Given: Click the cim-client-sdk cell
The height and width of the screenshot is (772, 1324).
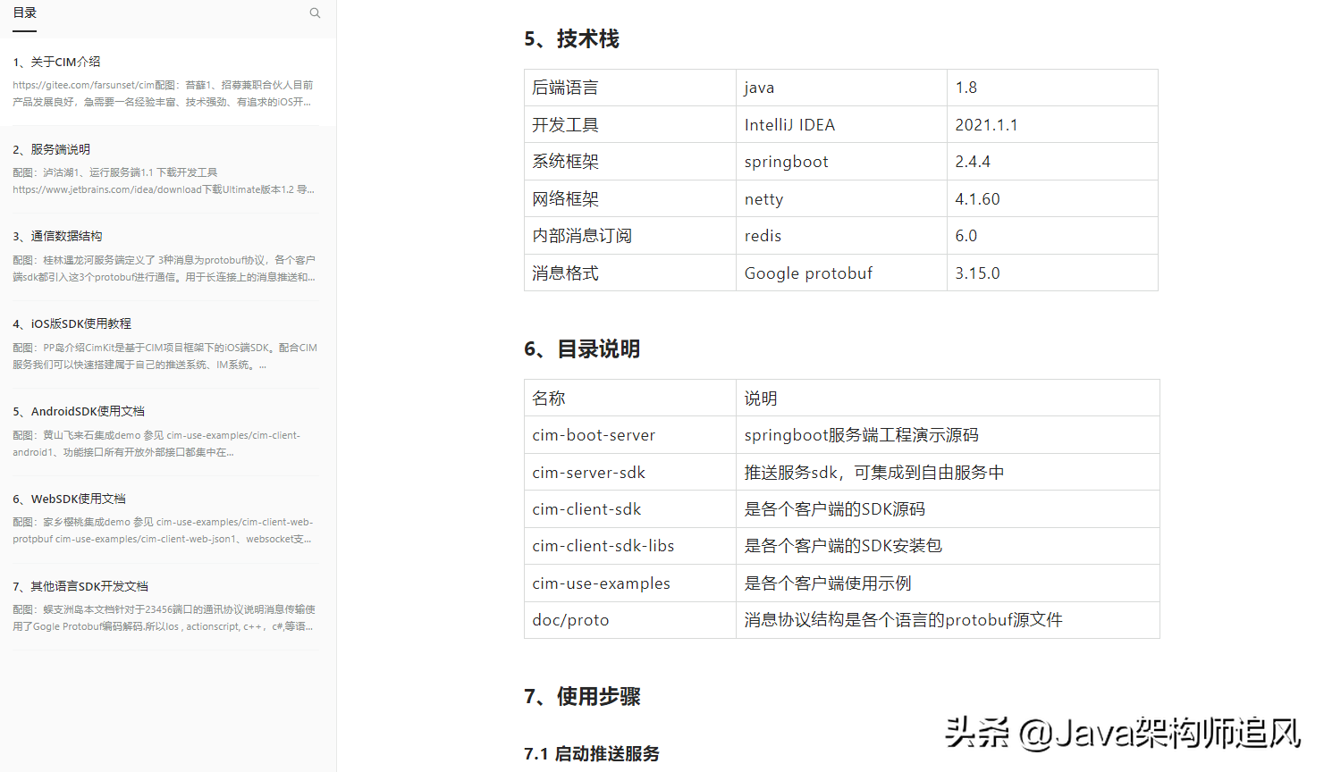Looking at the screenshot, I should 630,509.
